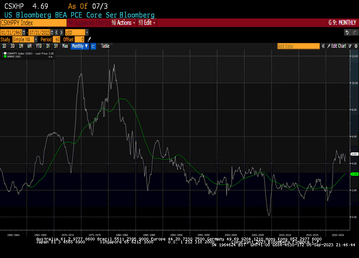Screen dimensions: 359x258
Task: Collapse the panel with double-chevron icon
Action: (x=323, y=46)
